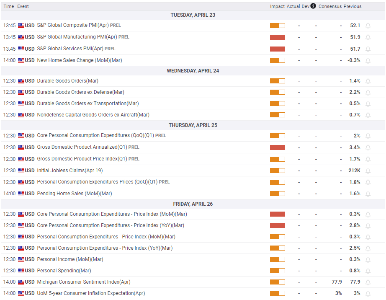Set alert bell for New Home Sales Change
The image size is (386, 300).
click(368, 61)
